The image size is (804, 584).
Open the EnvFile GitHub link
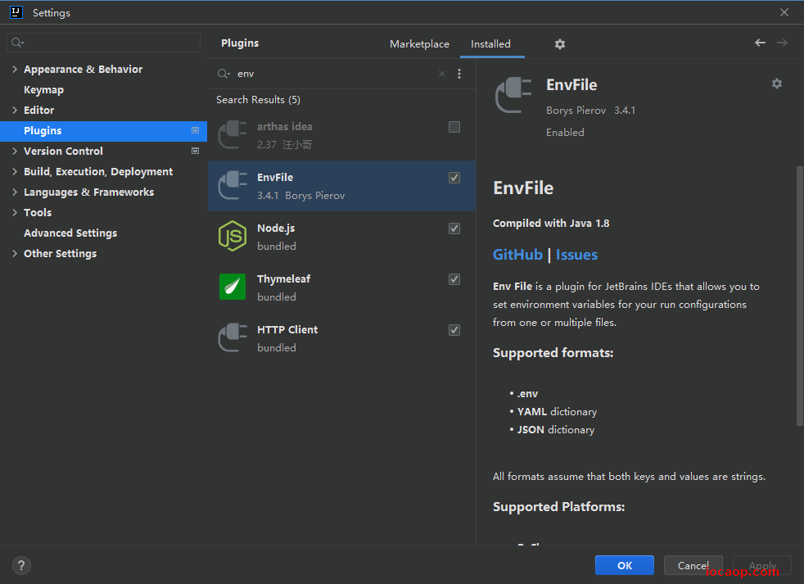pos(517,255)
